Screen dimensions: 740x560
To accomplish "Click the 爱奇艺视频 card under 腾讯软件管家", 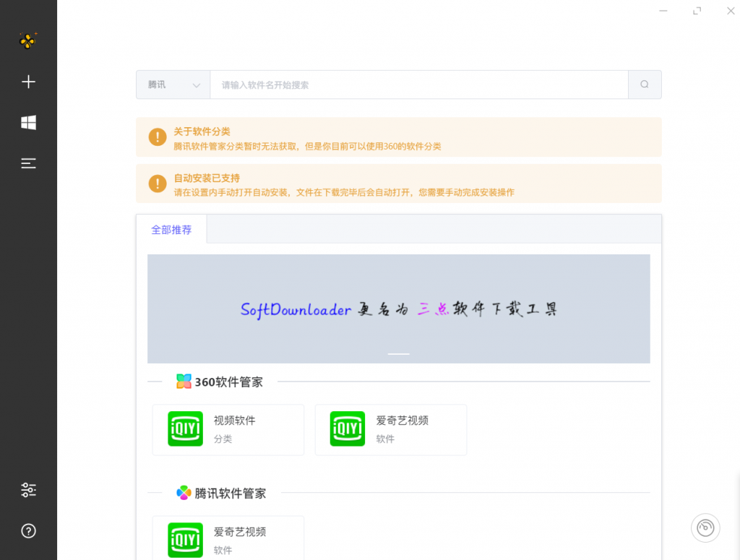I will coord(228,538).
